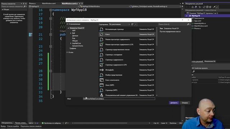Select Xamarin.Forms category in dialog tree
Viewport: 230px width, 129px height.
click(78, 46)
